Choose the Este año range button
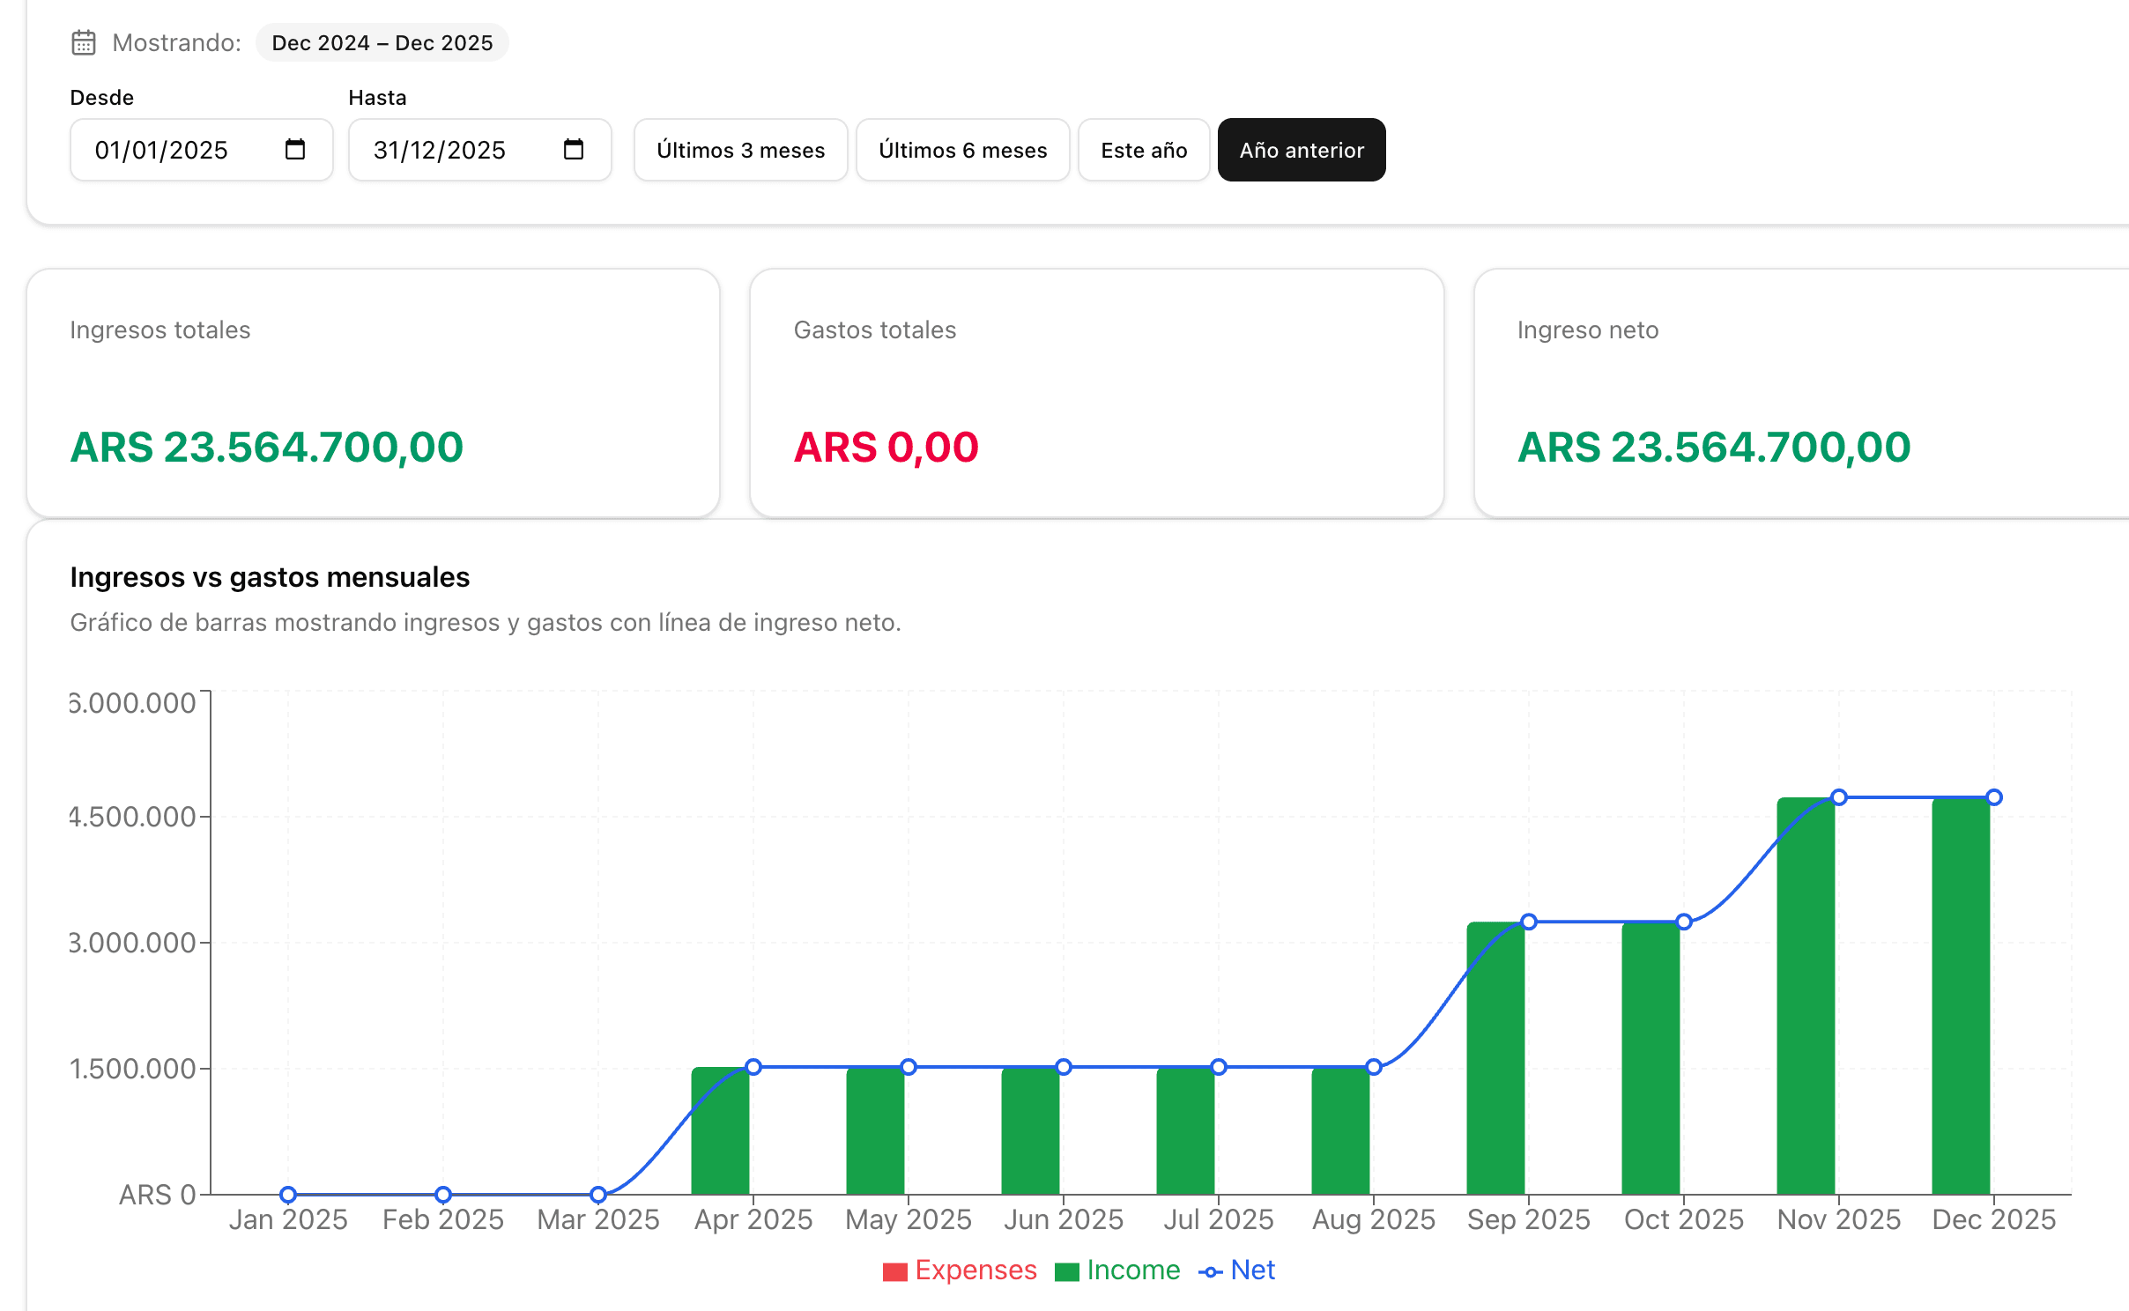Image resolution: width=2129 pixels, height=1311 pixels. (x=1144, y=150)
